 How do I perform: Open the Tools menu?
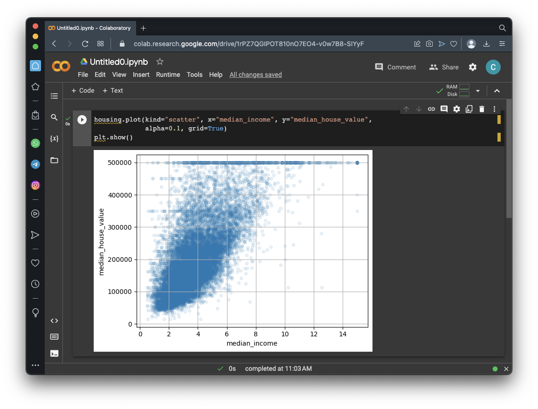click(x=194, y=75)
